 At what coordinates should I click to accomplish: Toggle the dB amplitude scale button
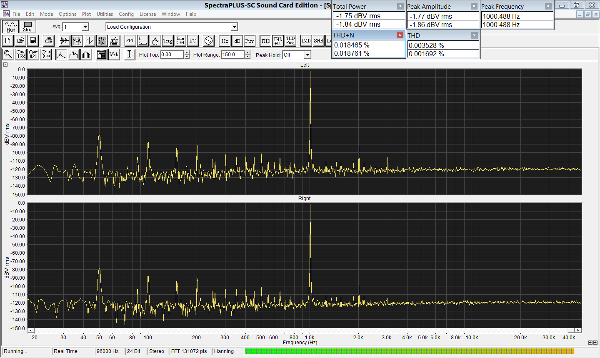click(x=237, y=41)
